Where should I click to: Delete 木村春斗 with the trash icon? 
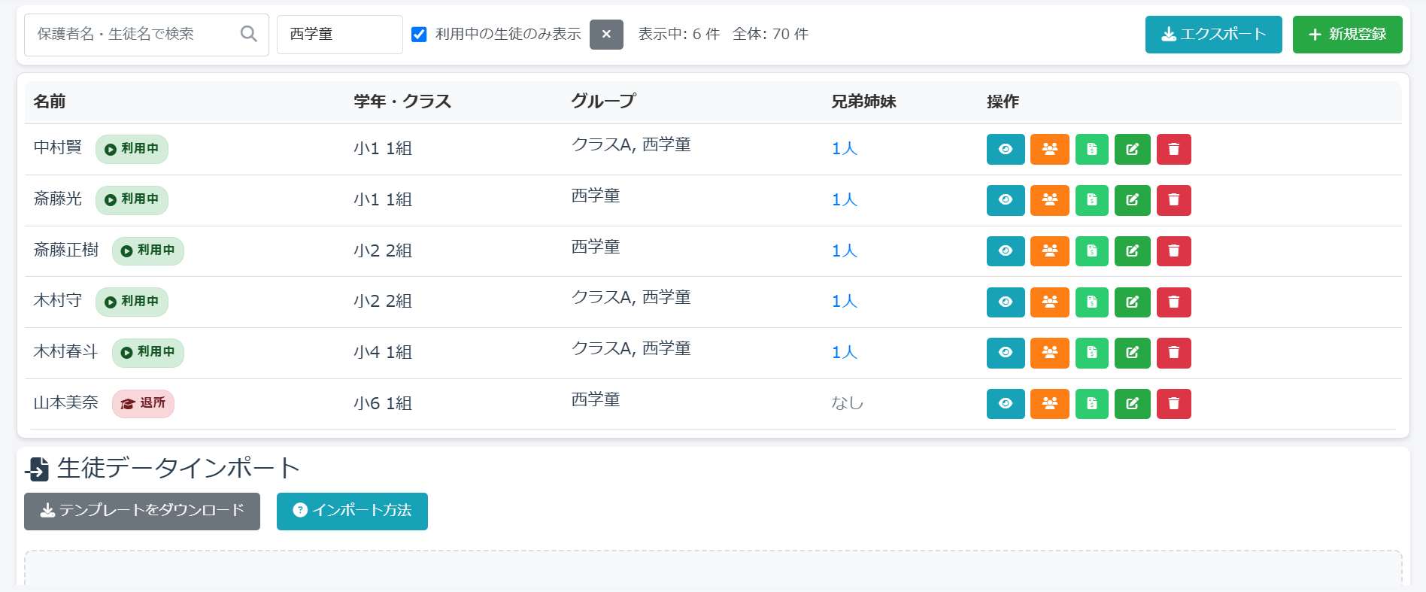click(x=1174, y=353)
